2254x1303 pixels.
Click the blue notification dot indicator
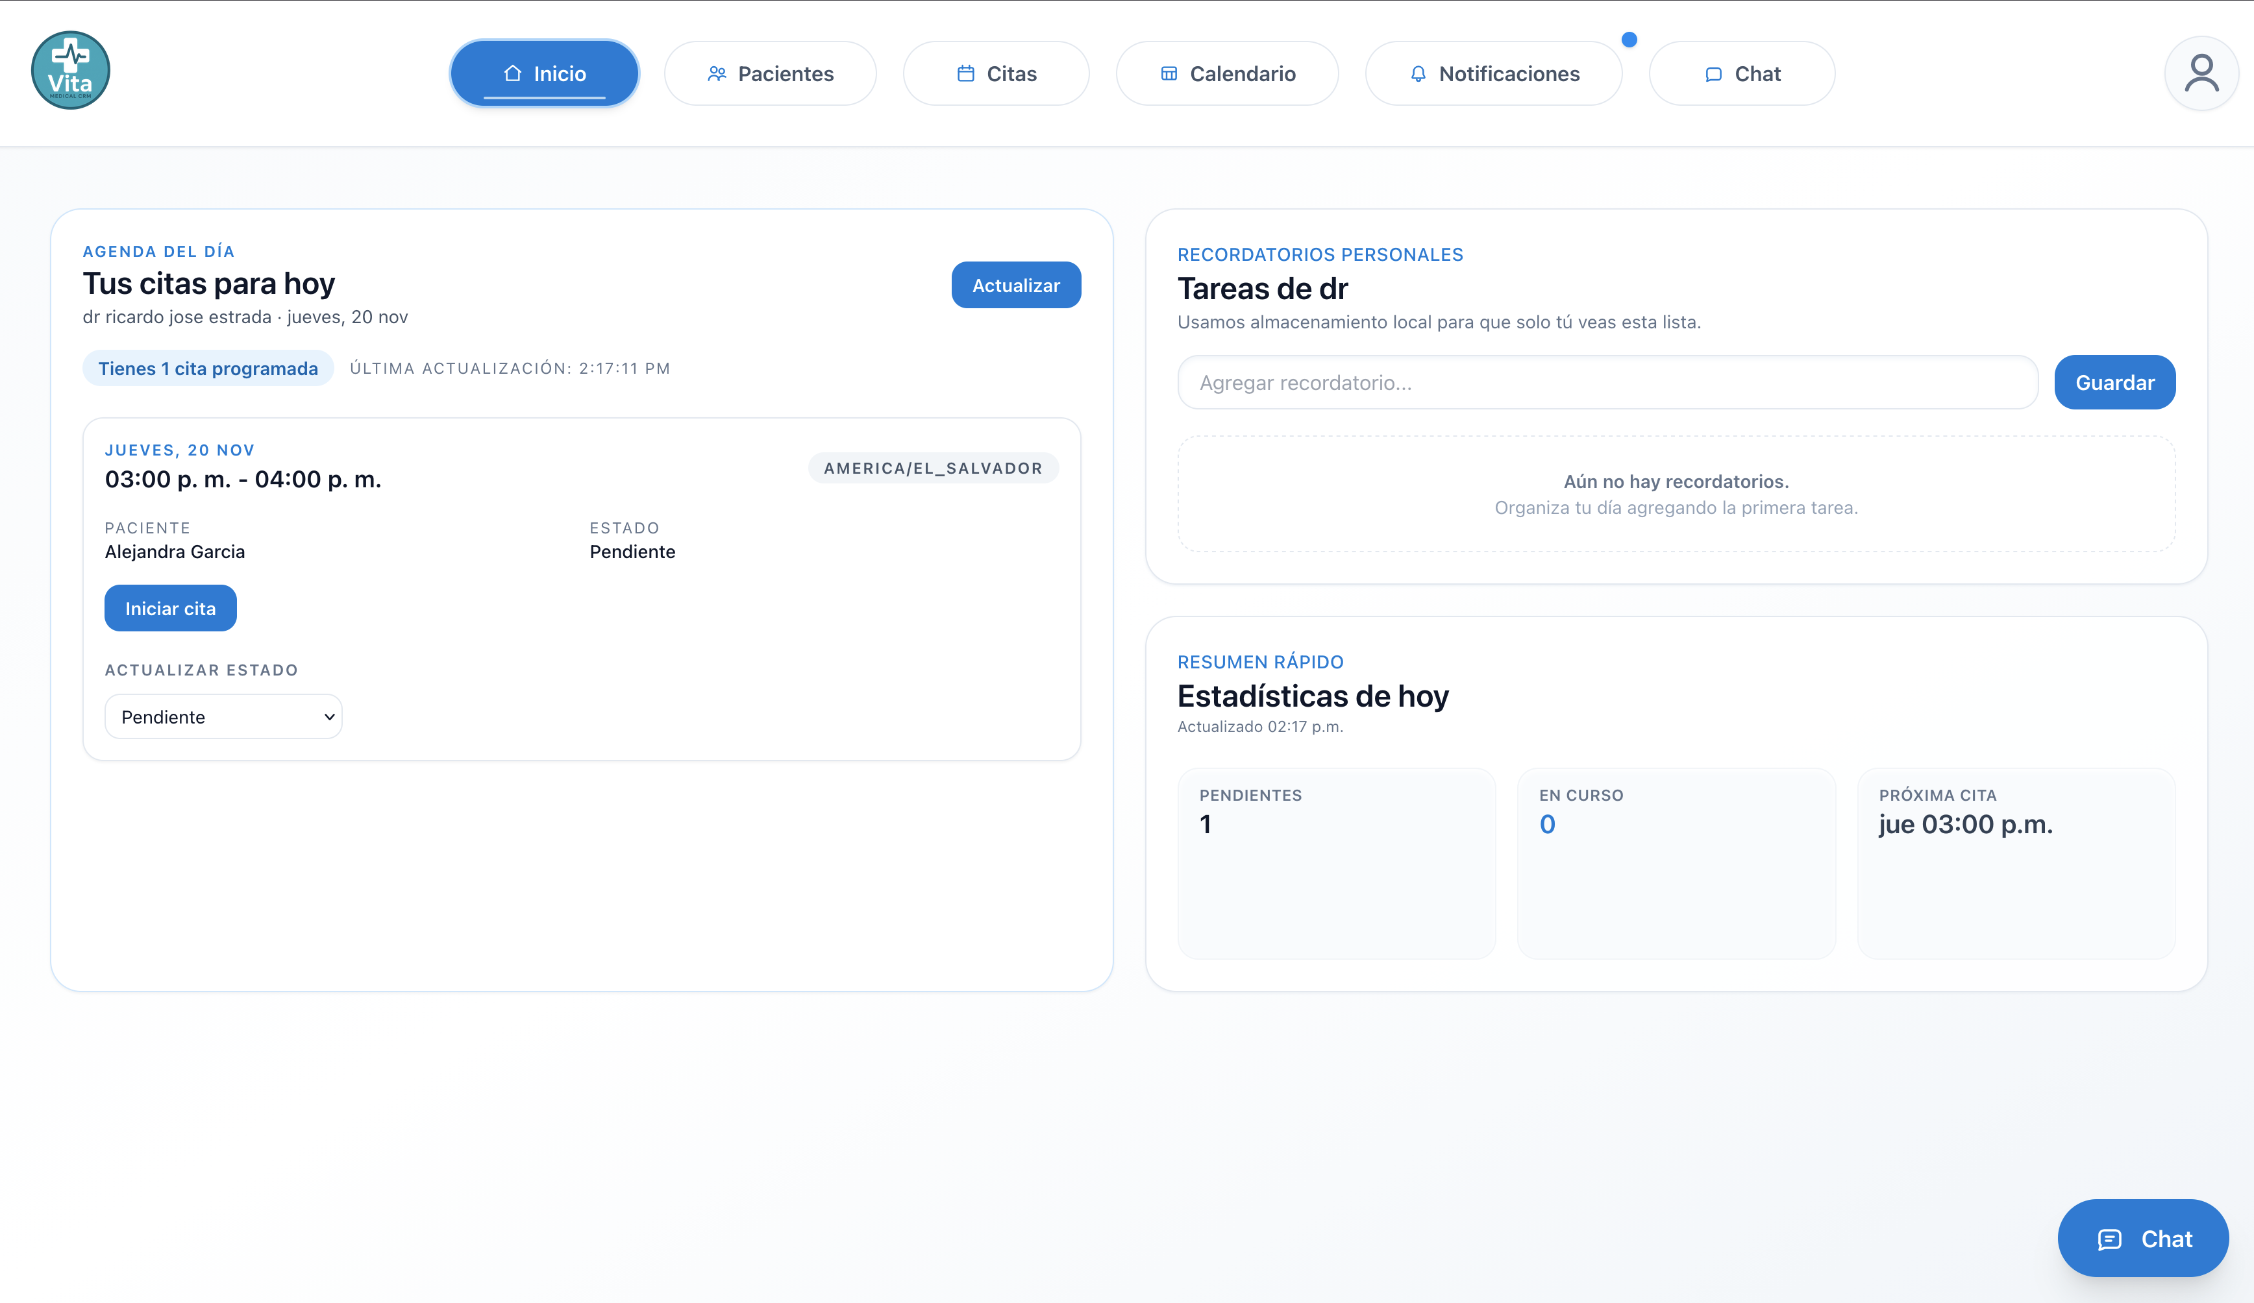[x=1629, y=40]
